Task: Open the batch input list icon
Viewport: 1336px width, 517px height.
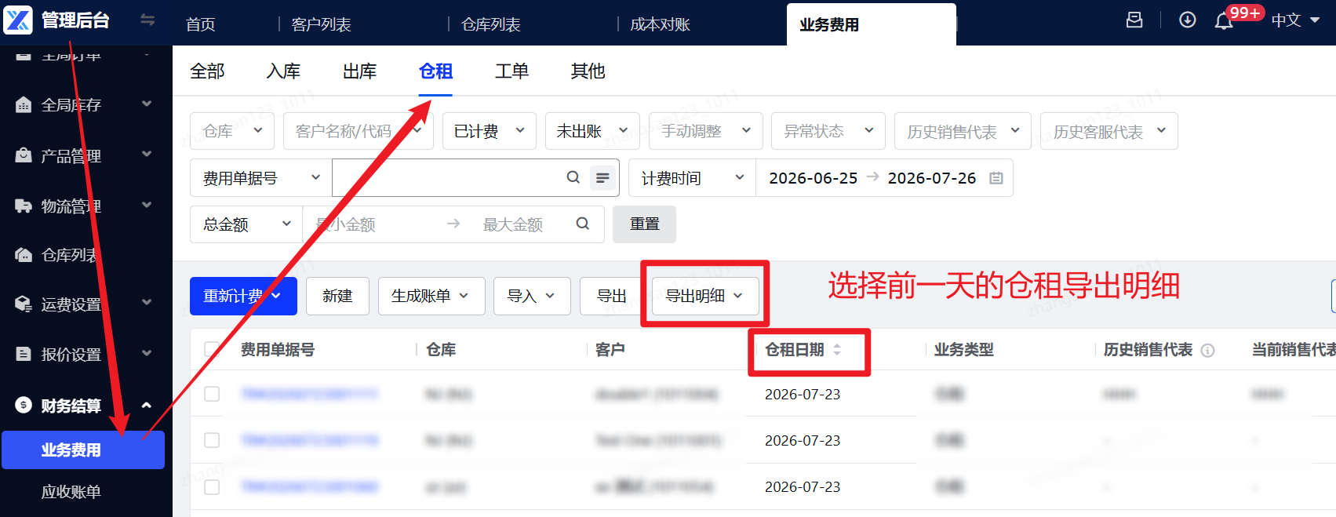Action: click(602, 178)
